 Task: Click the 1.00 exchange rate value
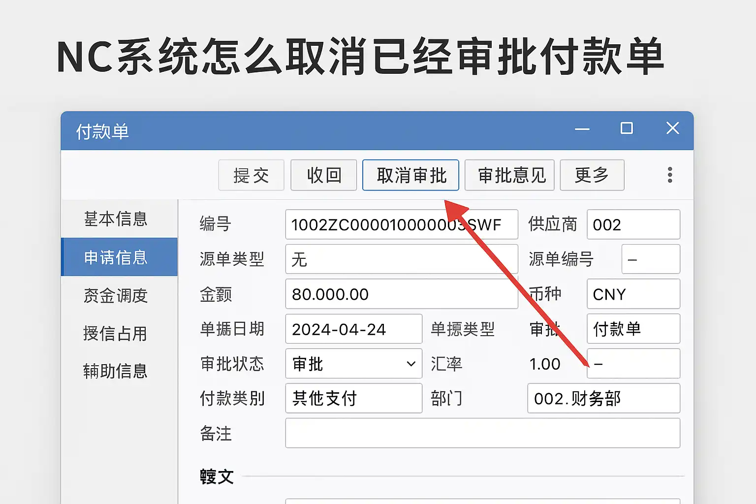[x=545, y=364]
